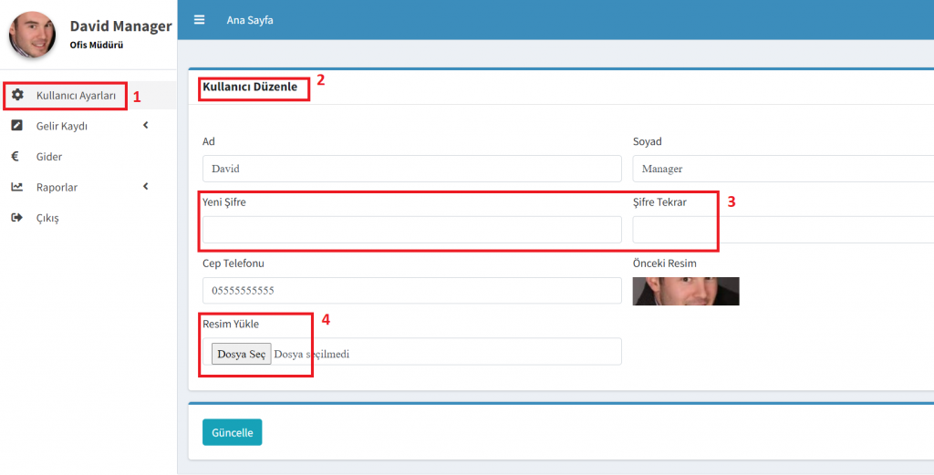
Task: Click the euro icon next to Gider
Action: (16, 157)
